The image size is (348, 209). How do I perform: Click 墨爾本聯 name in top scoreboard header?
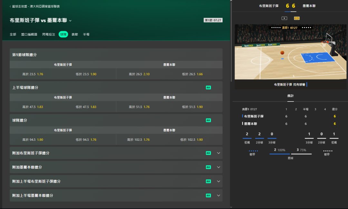click(309, 6)
